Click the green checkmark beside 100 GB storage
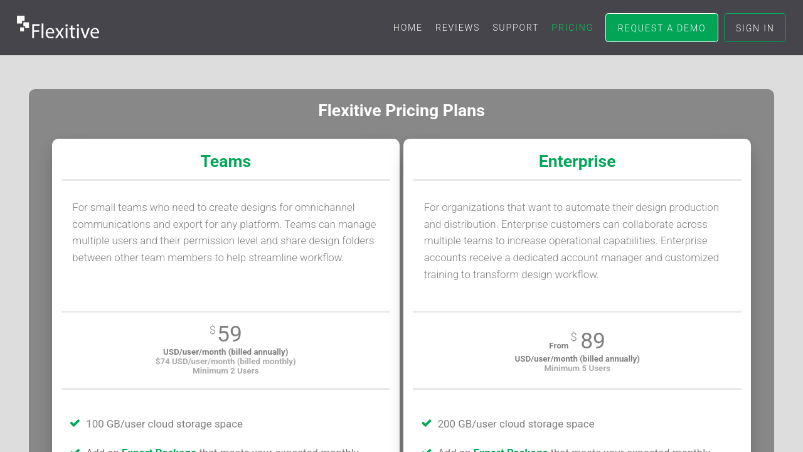 tap(75, 423)
